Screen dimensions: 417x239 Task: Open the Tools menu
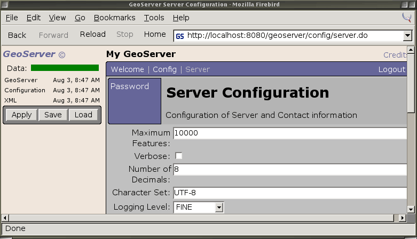[x=154, y=18]
